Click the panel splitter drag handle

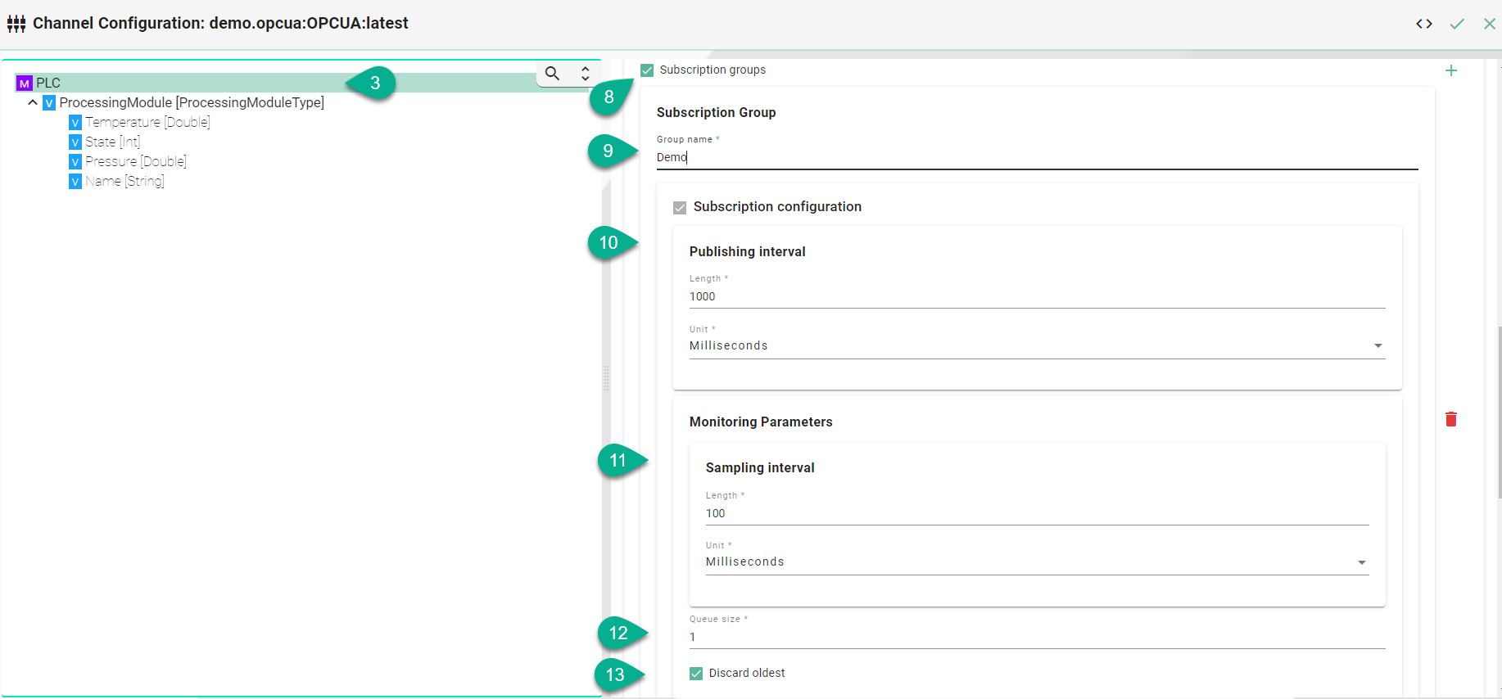click(x=606, y=378)
